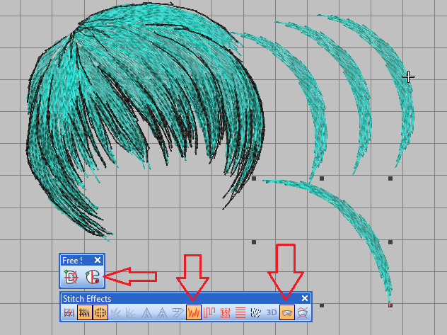447x335 pixels.
Task: Toggle the highlighted curved fill effect icon
Action: 286,312
